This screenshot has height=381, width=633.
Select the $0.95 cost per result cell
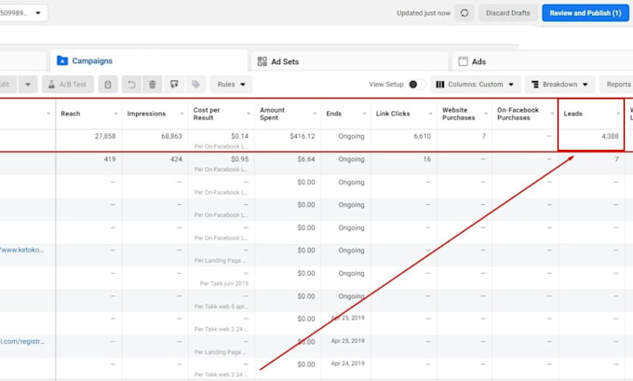point(239,159)
